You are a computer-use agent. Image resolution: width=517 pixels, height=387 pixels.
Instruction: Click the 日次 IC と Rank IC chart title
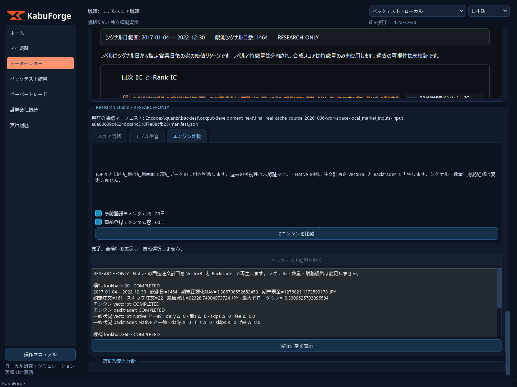[x=149, y=77]
